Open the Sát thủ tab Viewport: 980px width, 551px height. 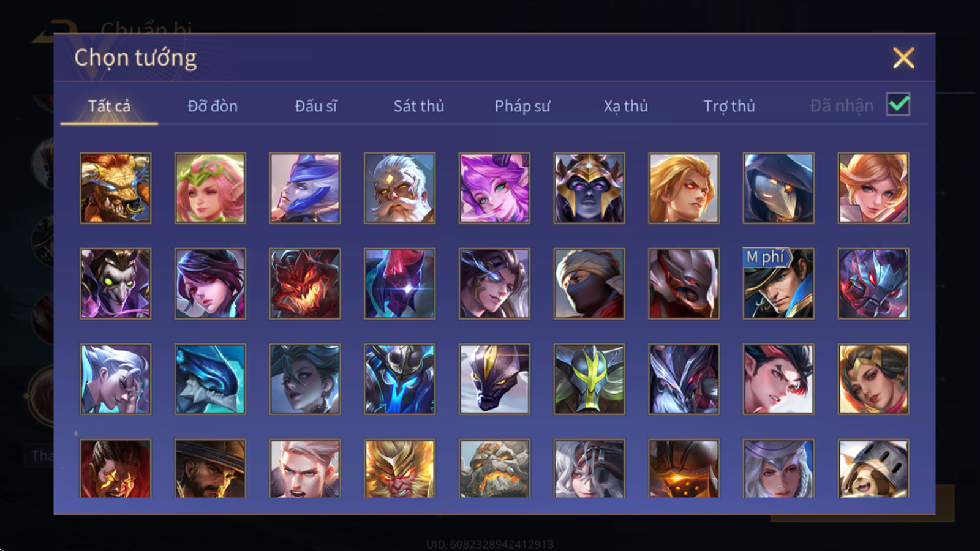418,106
